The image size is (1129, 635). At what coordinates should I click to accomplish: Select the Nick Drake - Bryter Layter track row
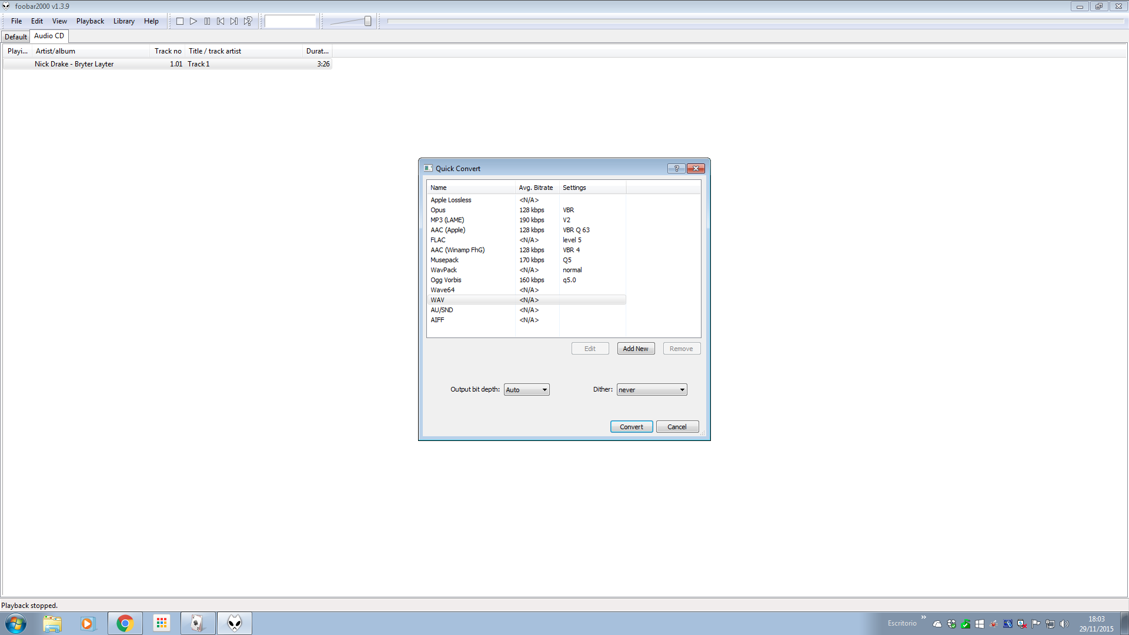168,64
